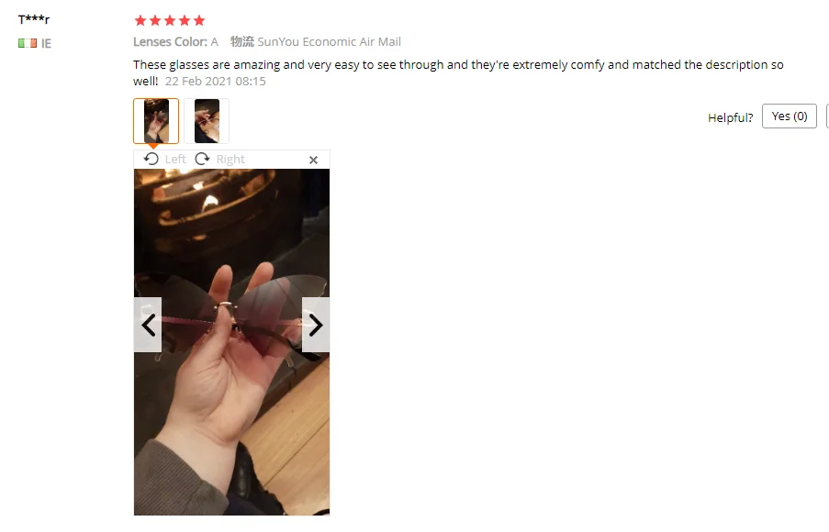
Task: Go to the previous review photo
Action: (148, 325)
